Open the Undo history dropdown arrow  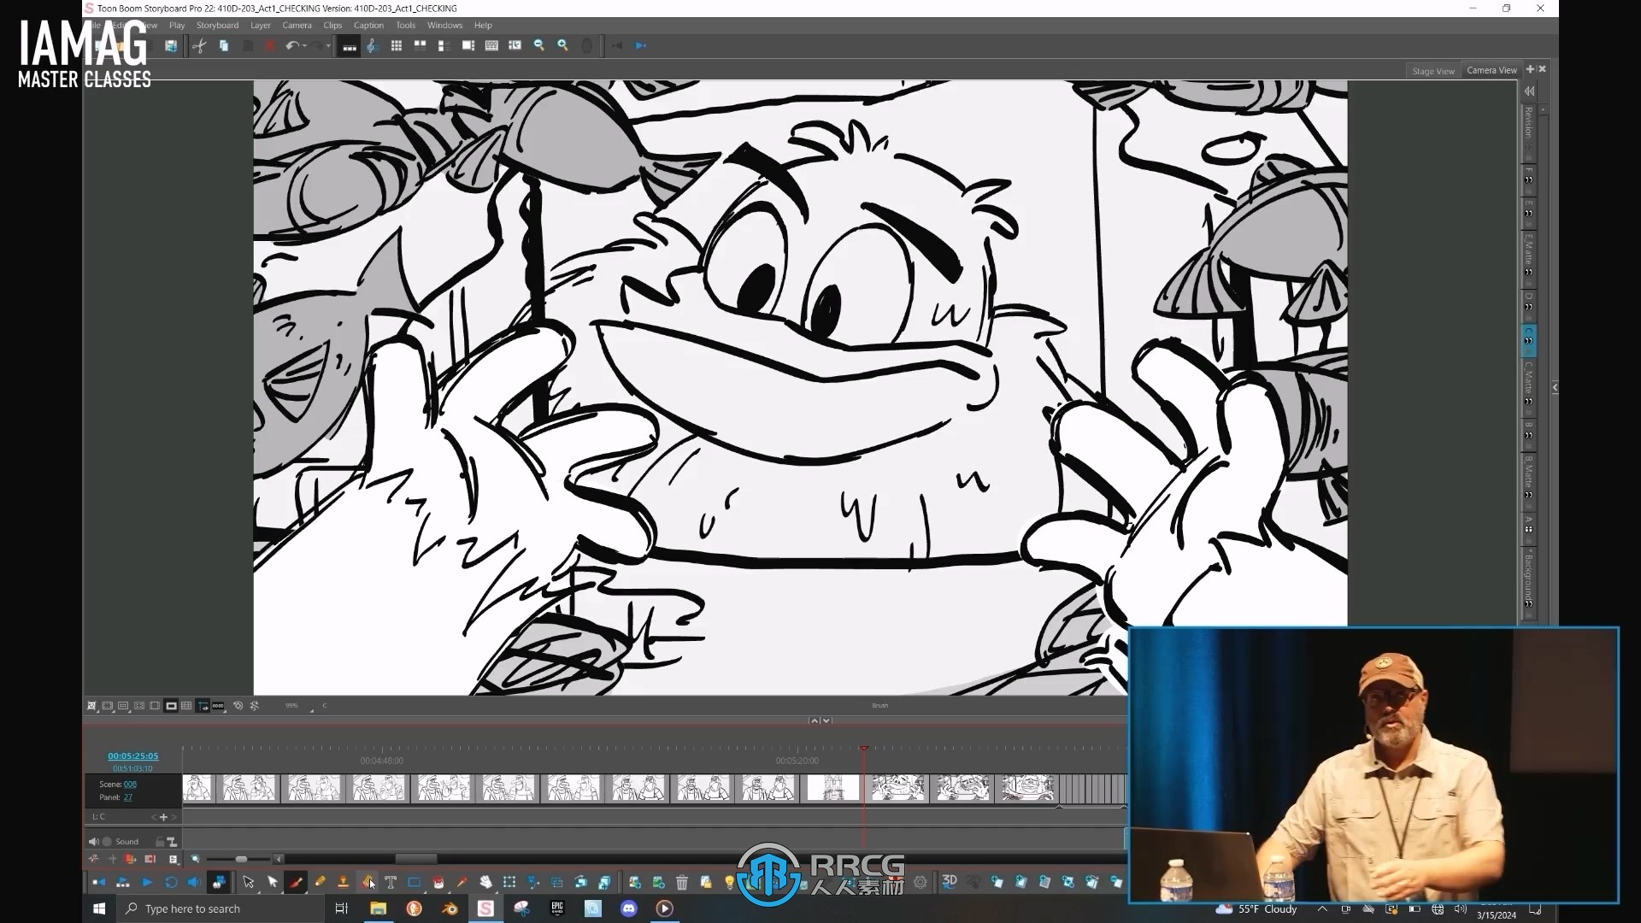click(x=304, y=46)
